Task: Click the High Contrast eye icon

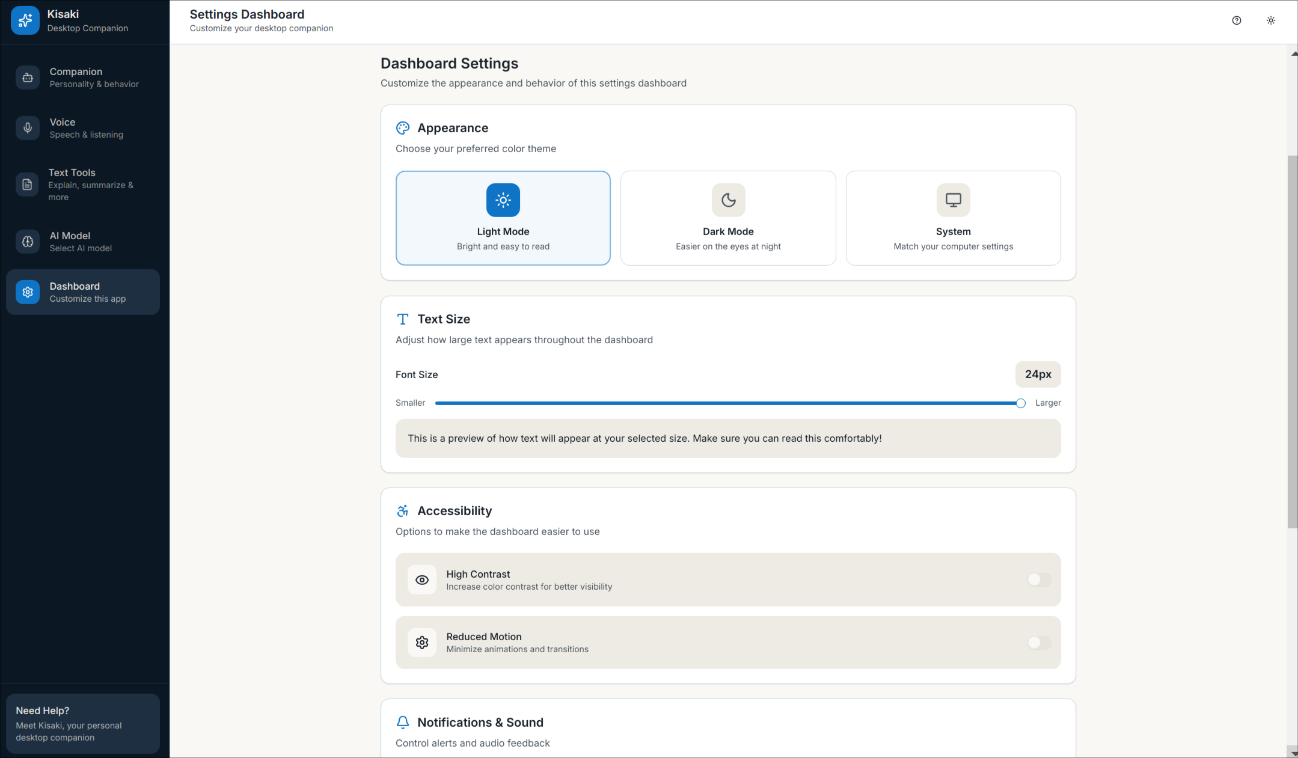Action: [422, 580]
